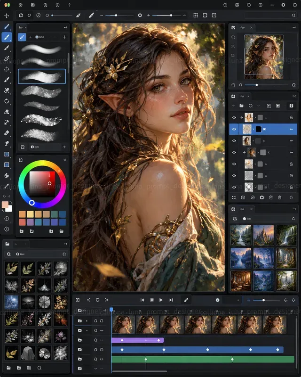The width and height of the screenshot is (301, 377).
Task: Open the reference gallery panel options menu
Action: pyautogui.click(x=294, y=209)
